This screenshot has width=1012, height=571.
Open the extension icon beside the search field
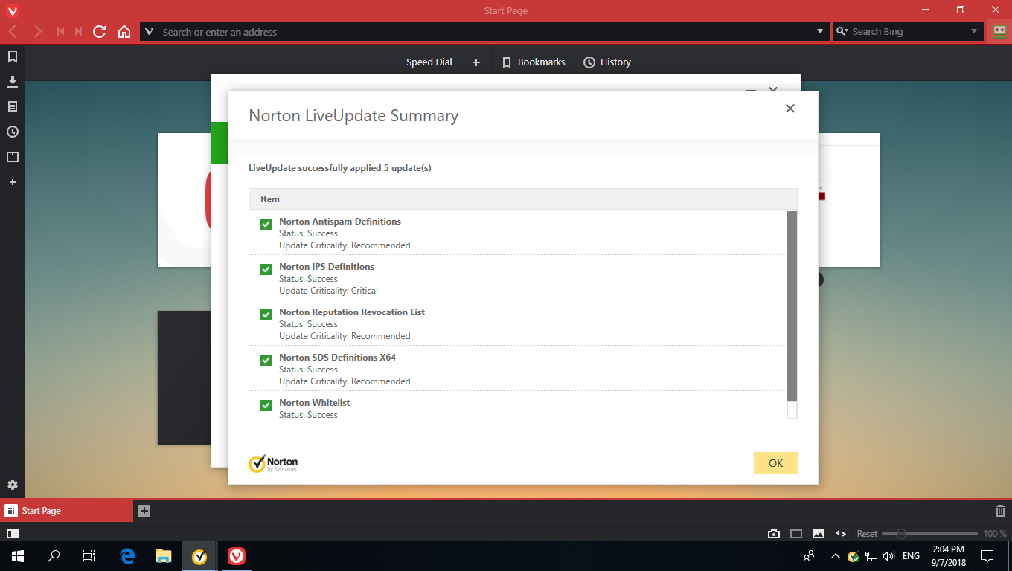(999, 31)
